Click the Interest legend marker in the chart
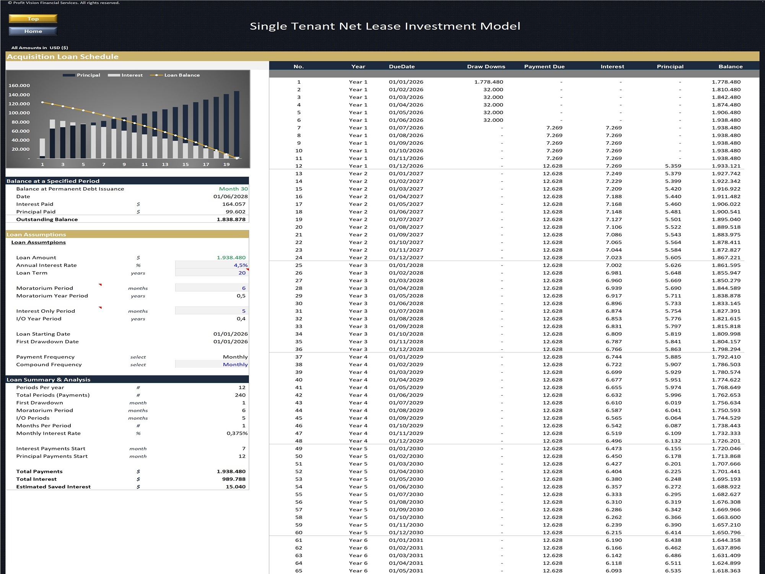The height and width of the screenshot is (574, 765). tap(115, 75)
